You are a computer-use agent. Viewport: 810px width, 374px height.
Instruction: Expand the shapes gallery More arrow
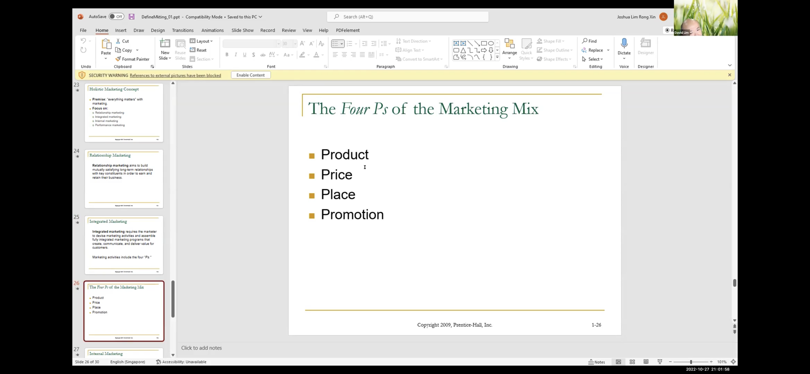pyautogui.click(x=497, y=57)
